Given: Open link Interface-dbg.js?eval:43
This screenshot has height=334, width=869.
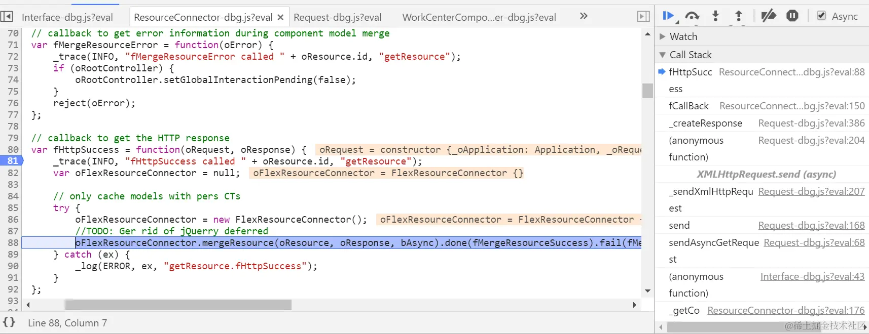Looking at the screenshot, I should tap(812, 276).
